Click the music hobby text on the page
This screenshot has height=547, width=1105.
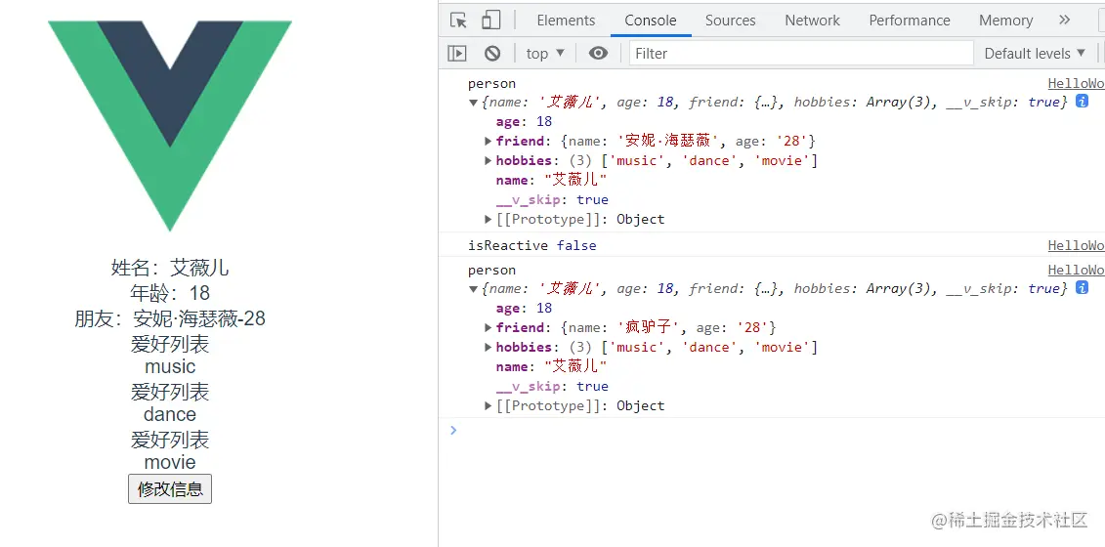point(170,366)
